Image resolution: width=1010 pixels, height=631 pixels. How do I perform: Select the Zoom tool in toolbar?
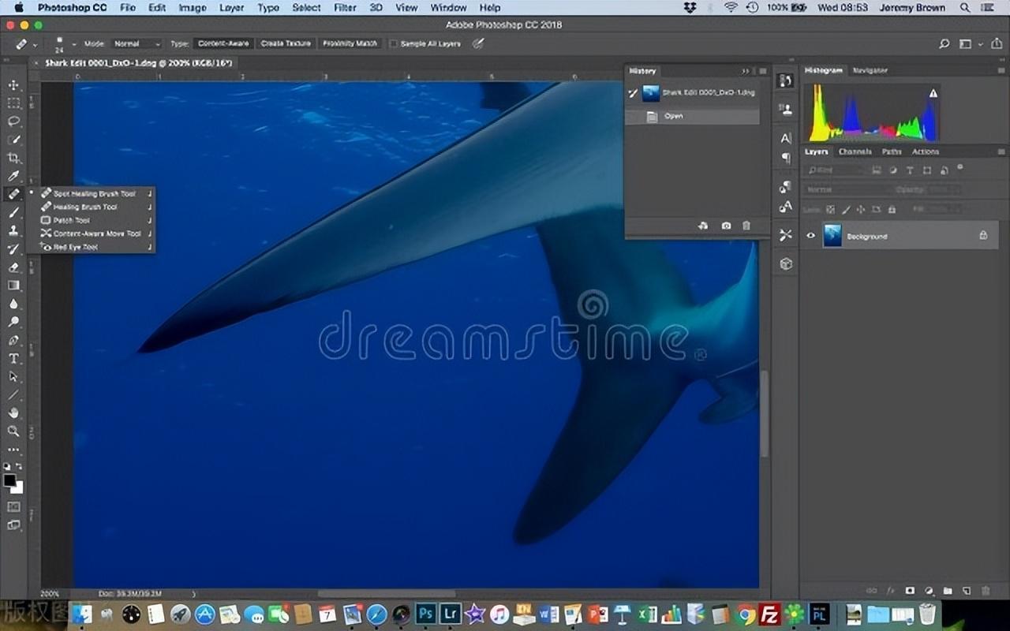(x=13, y=431)
